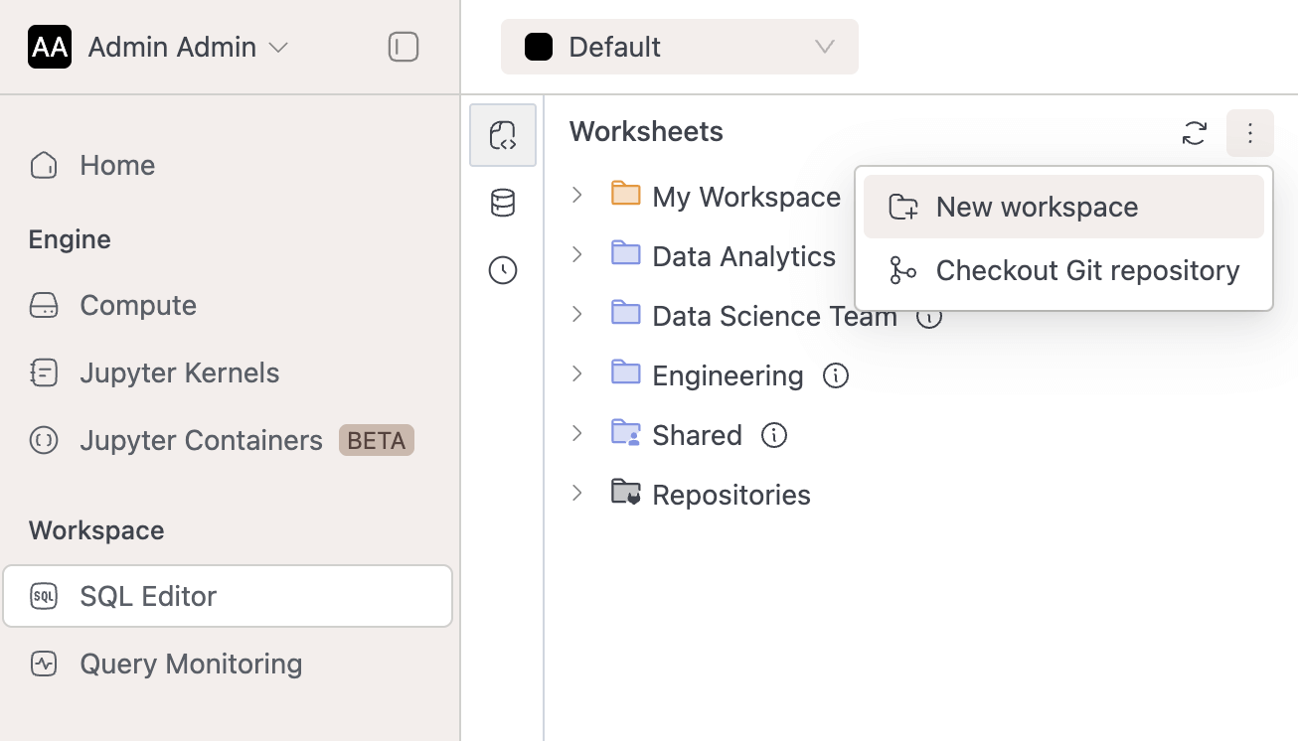Click the black Default engine color square
The width and height of the screenshot is (1298, 741).
coord(539,47)
